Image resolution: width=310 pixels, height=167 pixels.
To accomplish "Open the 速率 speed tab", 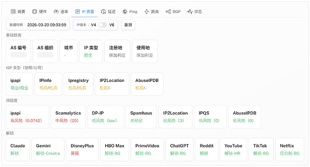I will (61, 12).
